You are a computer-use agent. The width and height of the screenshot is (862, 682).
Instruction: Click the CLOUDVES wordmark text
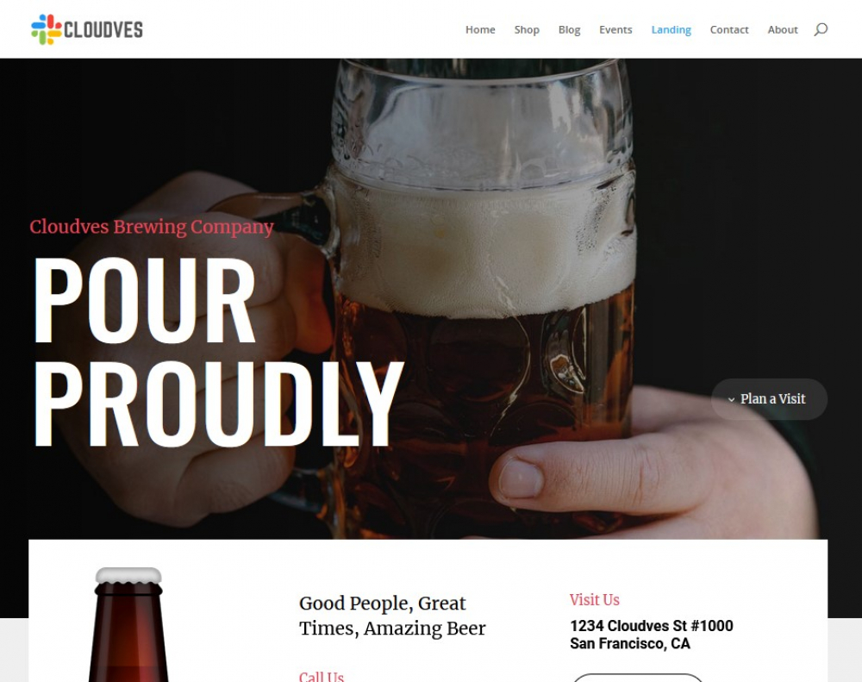coord(103,29)
